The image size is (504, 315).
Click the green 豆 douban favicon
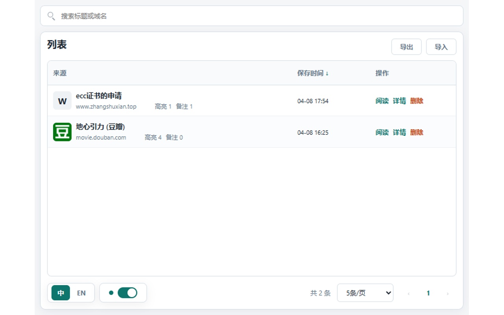click(x=62, y=132)
